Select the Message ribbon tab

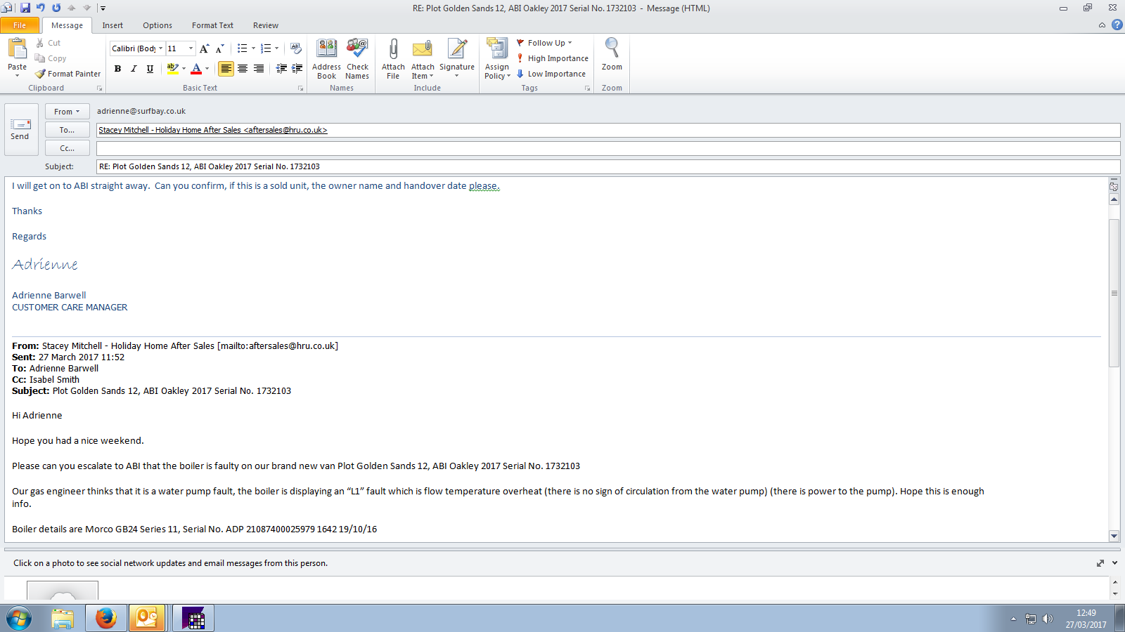pos(67,25)
